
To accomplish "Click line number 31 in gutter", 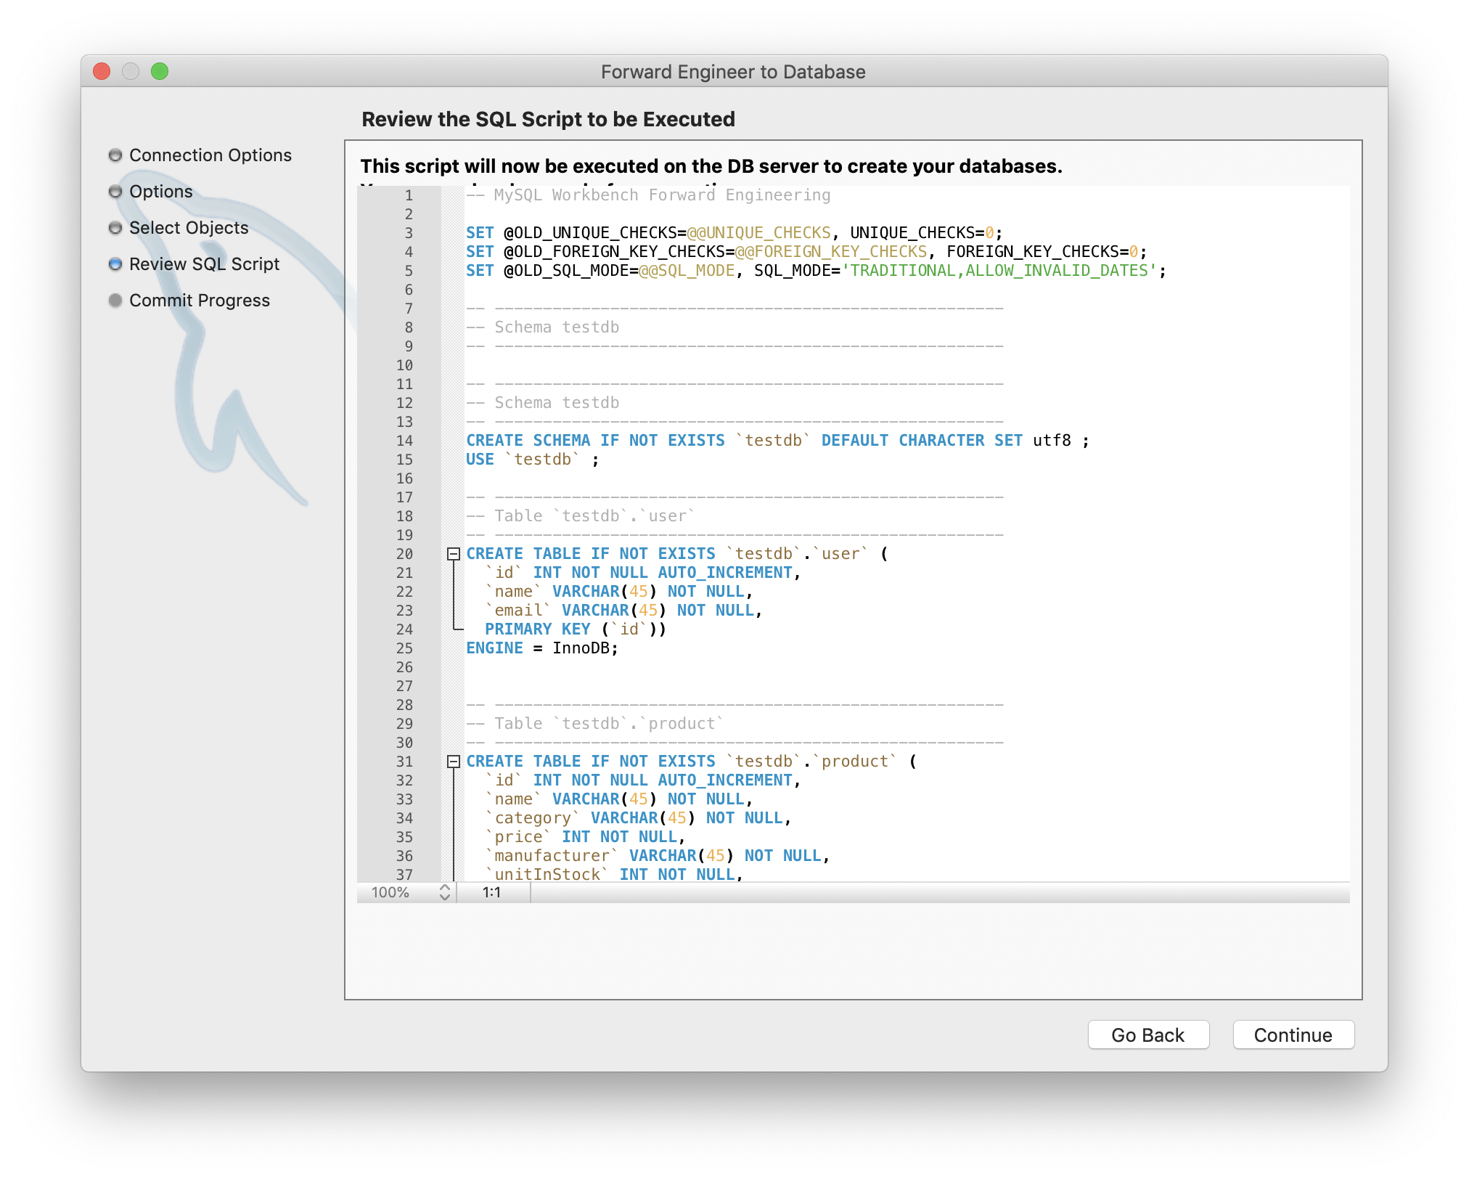I will click(404, 762).
